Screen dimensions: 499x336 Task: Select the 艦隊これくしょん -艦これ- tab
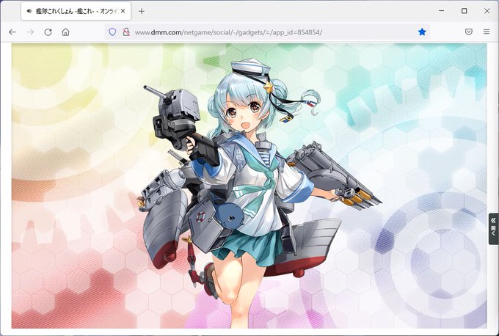(x=76, y=11)
